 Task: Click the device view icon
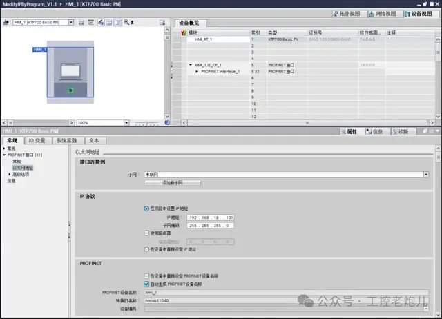407,14
